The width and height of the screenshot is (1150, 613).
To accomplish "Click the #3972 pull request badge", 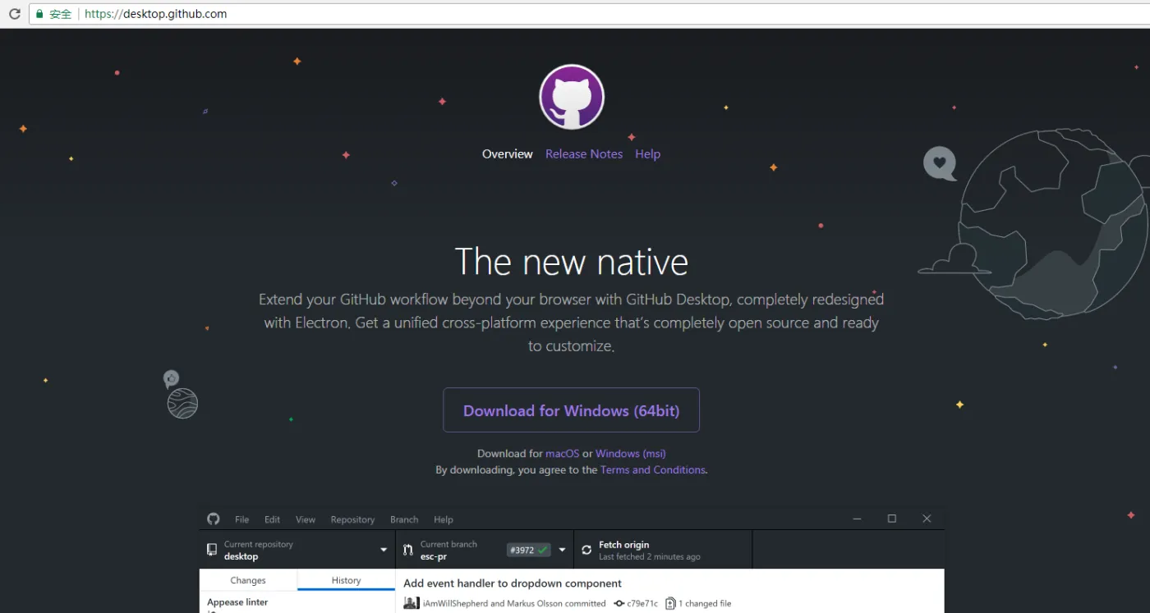I will pos(528,550).
